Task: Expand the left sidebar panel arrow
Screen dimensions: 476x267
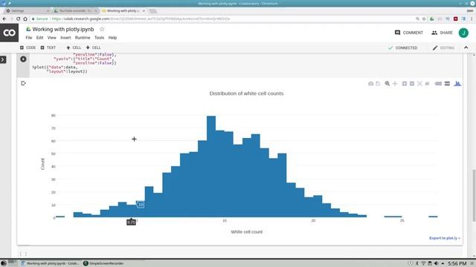Action: point(3,59)
